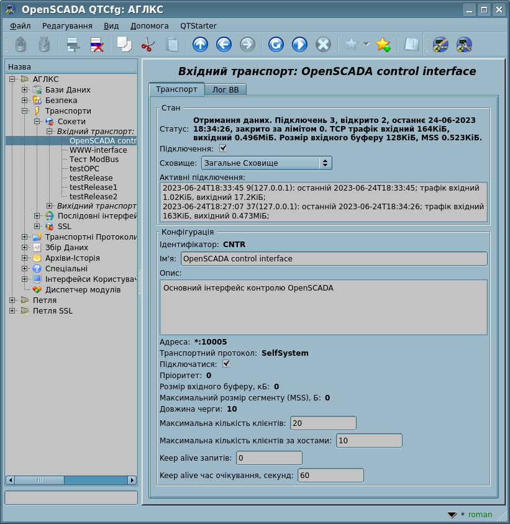Click the paste clipboard icon
510x524 pixels.
pyautogui.click(x=172, y=45)
